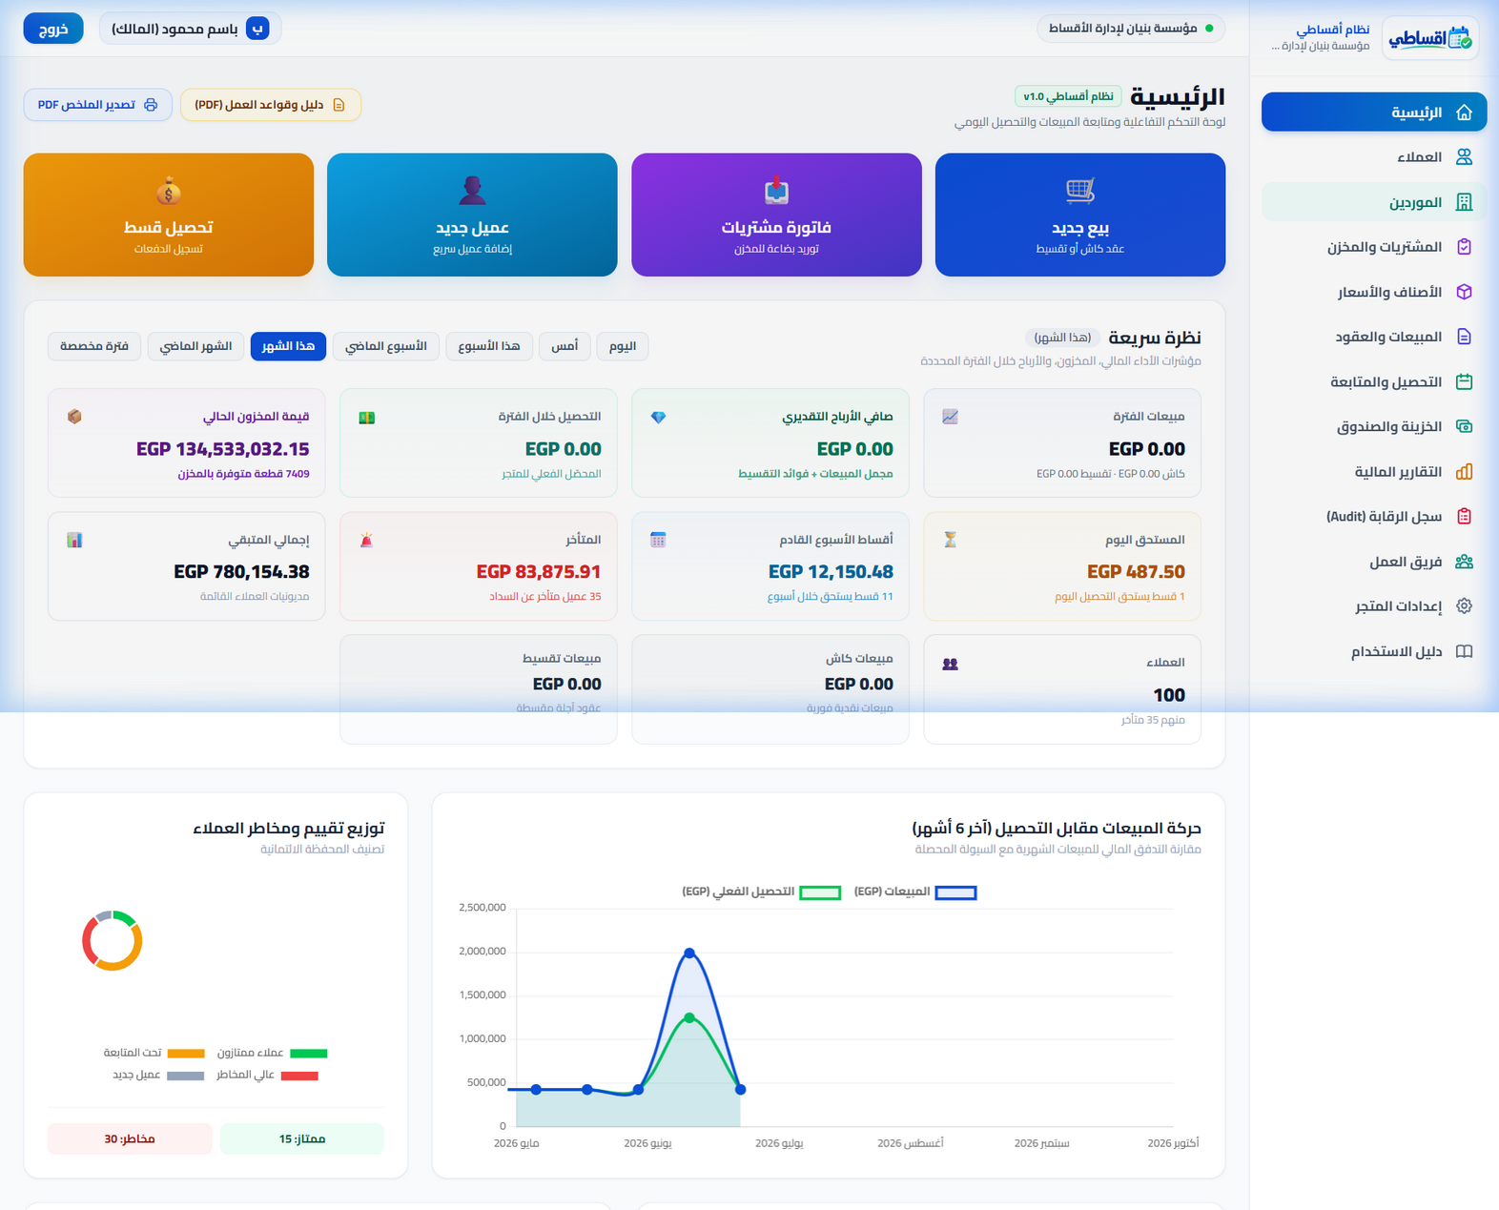Add a customer via عميل جديد card

click(x=472, y=215)
